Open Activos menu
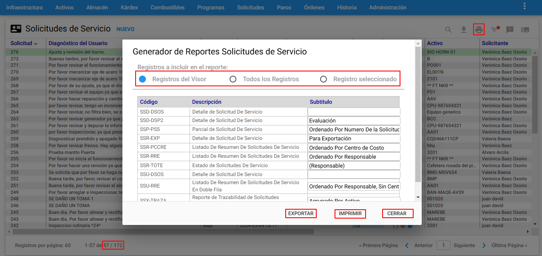Image resolution: width=542 pixels, height=256 pixels. pos(64,7)
